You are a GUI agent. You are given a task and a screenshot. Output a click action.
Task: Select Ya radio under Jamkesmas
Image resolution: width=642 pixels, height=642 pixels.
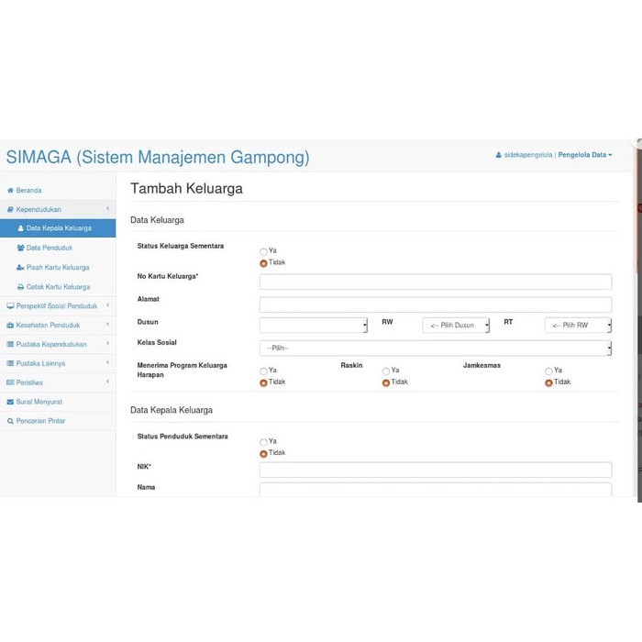(548, 371)
